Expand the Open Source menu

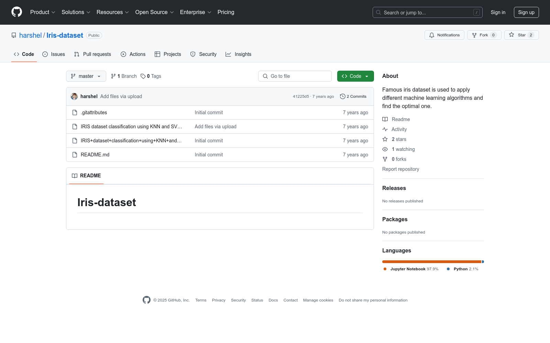pyautogui.click(x=155, y=12)
